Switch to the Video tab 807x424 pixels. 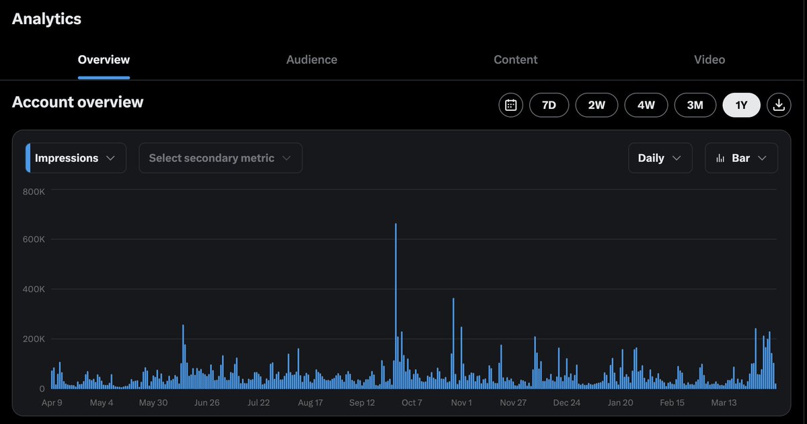point(709,60)
